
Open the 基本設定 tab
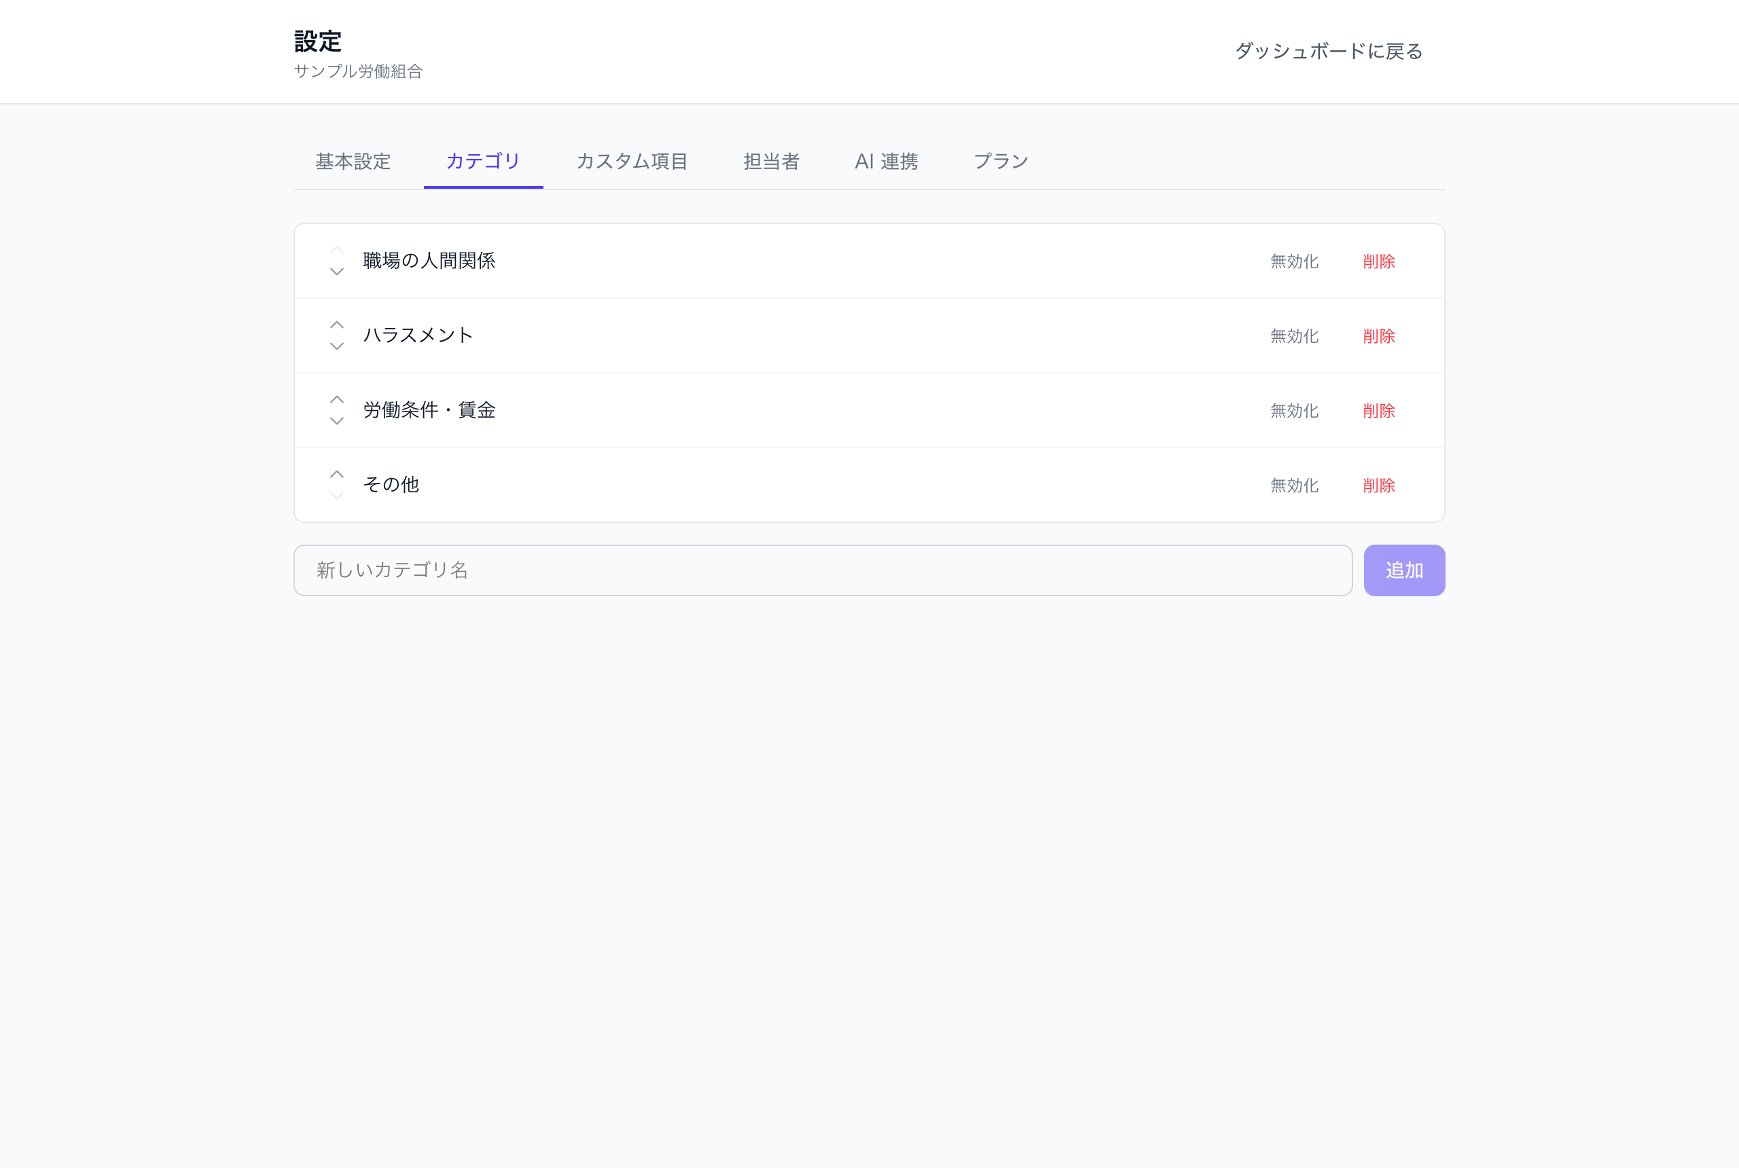(353, 162)
